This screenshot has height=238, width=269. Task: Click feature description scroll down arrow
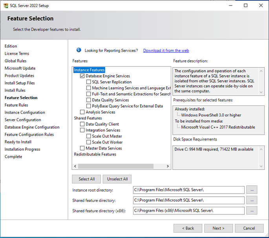(261, 92)
